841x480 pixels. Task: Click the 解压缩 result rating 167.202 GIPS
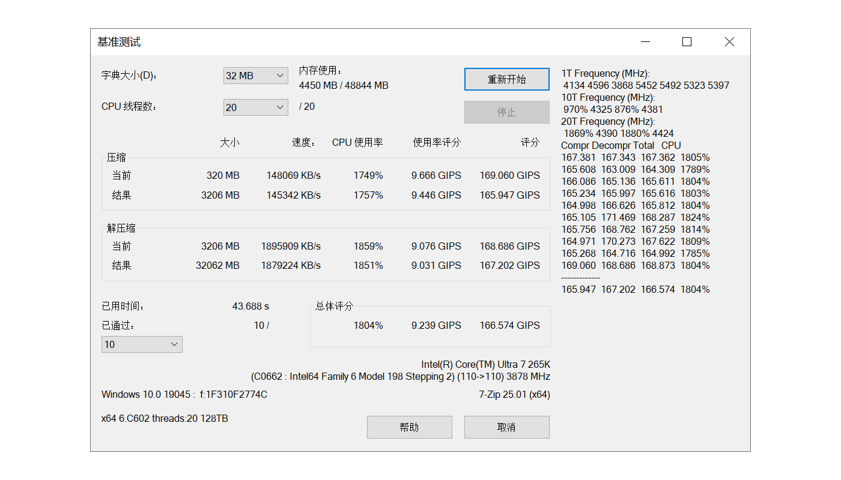509,265
